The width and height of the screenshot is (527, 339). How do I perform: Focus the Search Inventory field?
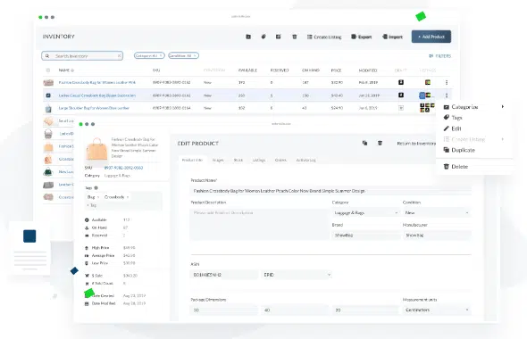point(82,55)
